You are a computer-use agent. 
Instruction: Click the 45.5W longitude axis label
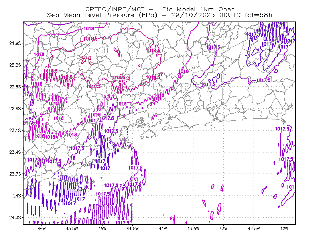[72, 228]
